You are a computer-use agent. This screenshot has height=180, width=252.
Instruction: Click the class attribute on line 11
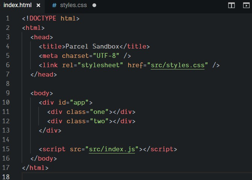click(x=76, y=112)
